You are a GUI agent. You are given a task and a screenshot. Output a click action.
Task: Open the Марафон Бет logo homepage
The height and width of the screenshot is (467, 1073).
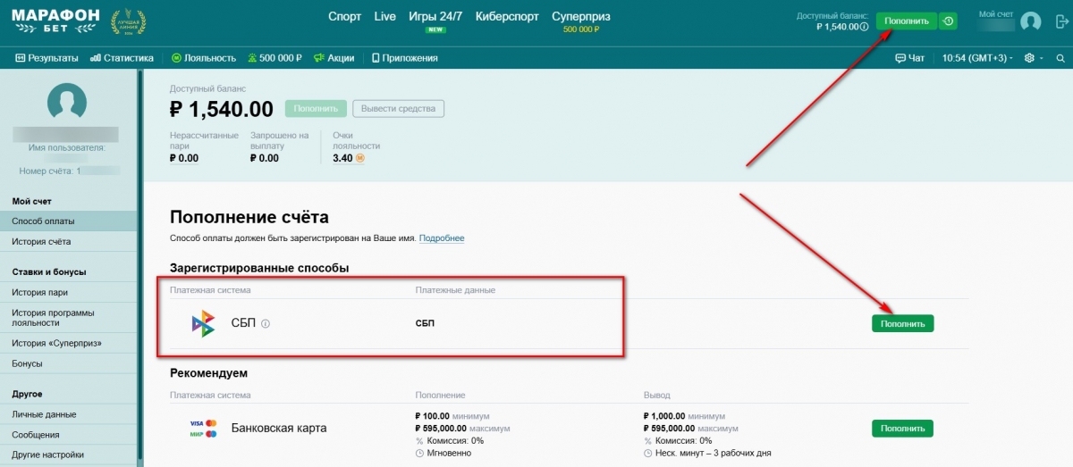point(55,21)
